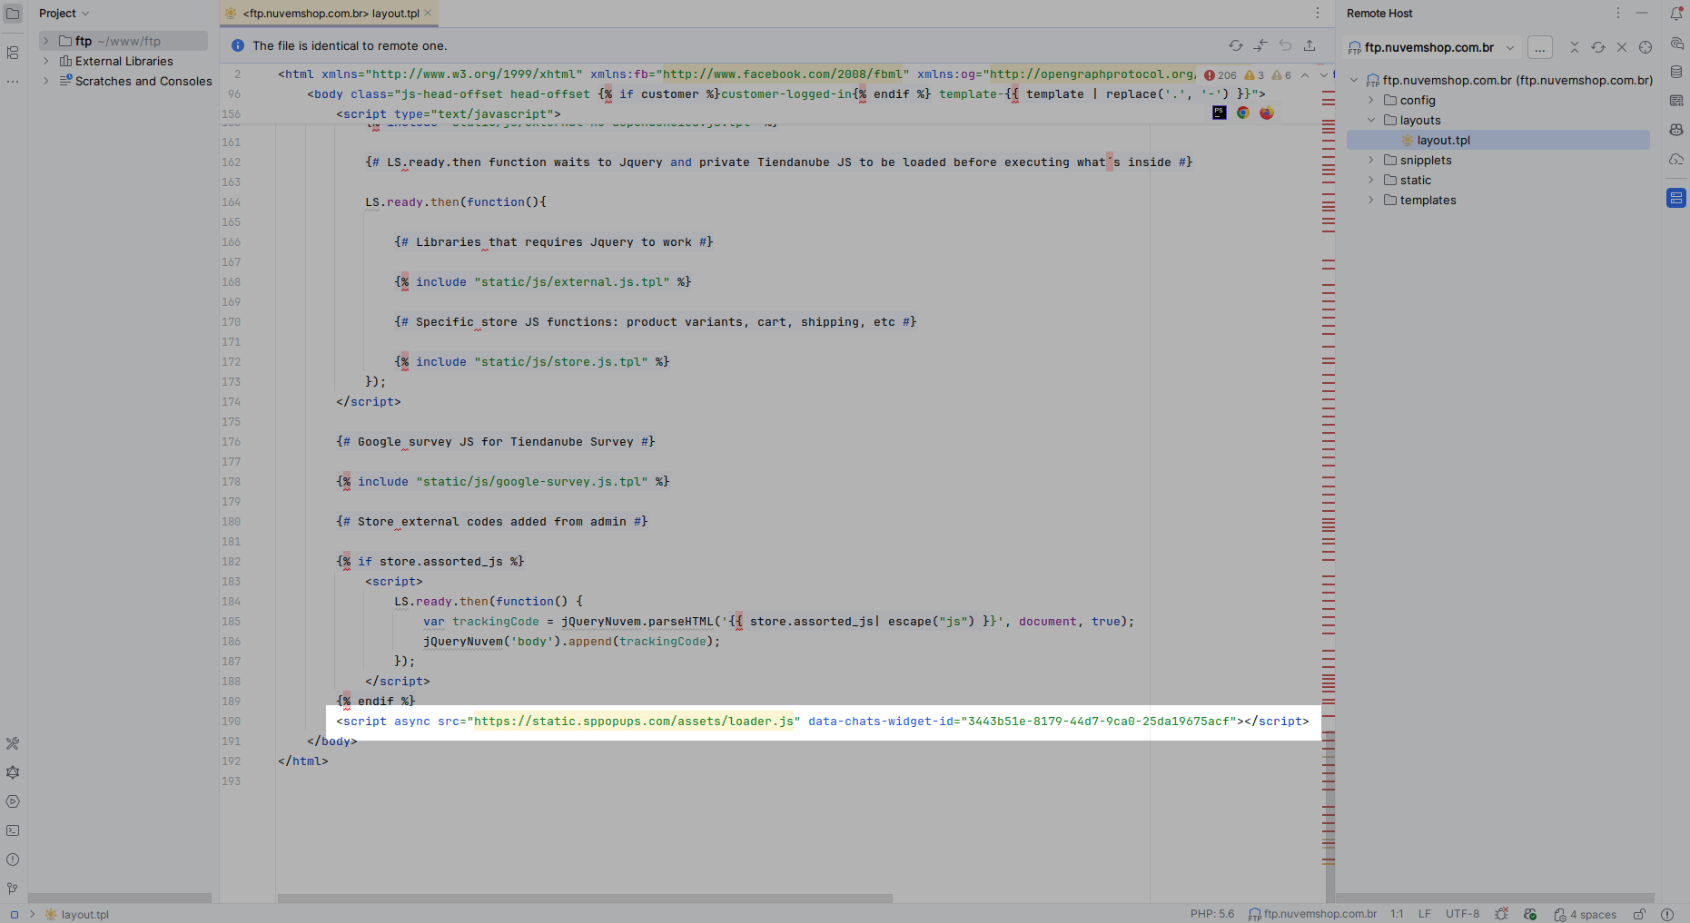Screen dimensions: 1690x923
Task: Open file in Chrome browser icon
Action: pyautogui.click(x=1243, y=113)
